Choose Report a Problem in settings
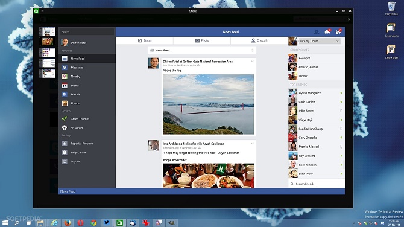This screenshot has width=404, height=227. click(x=87, y=144)
